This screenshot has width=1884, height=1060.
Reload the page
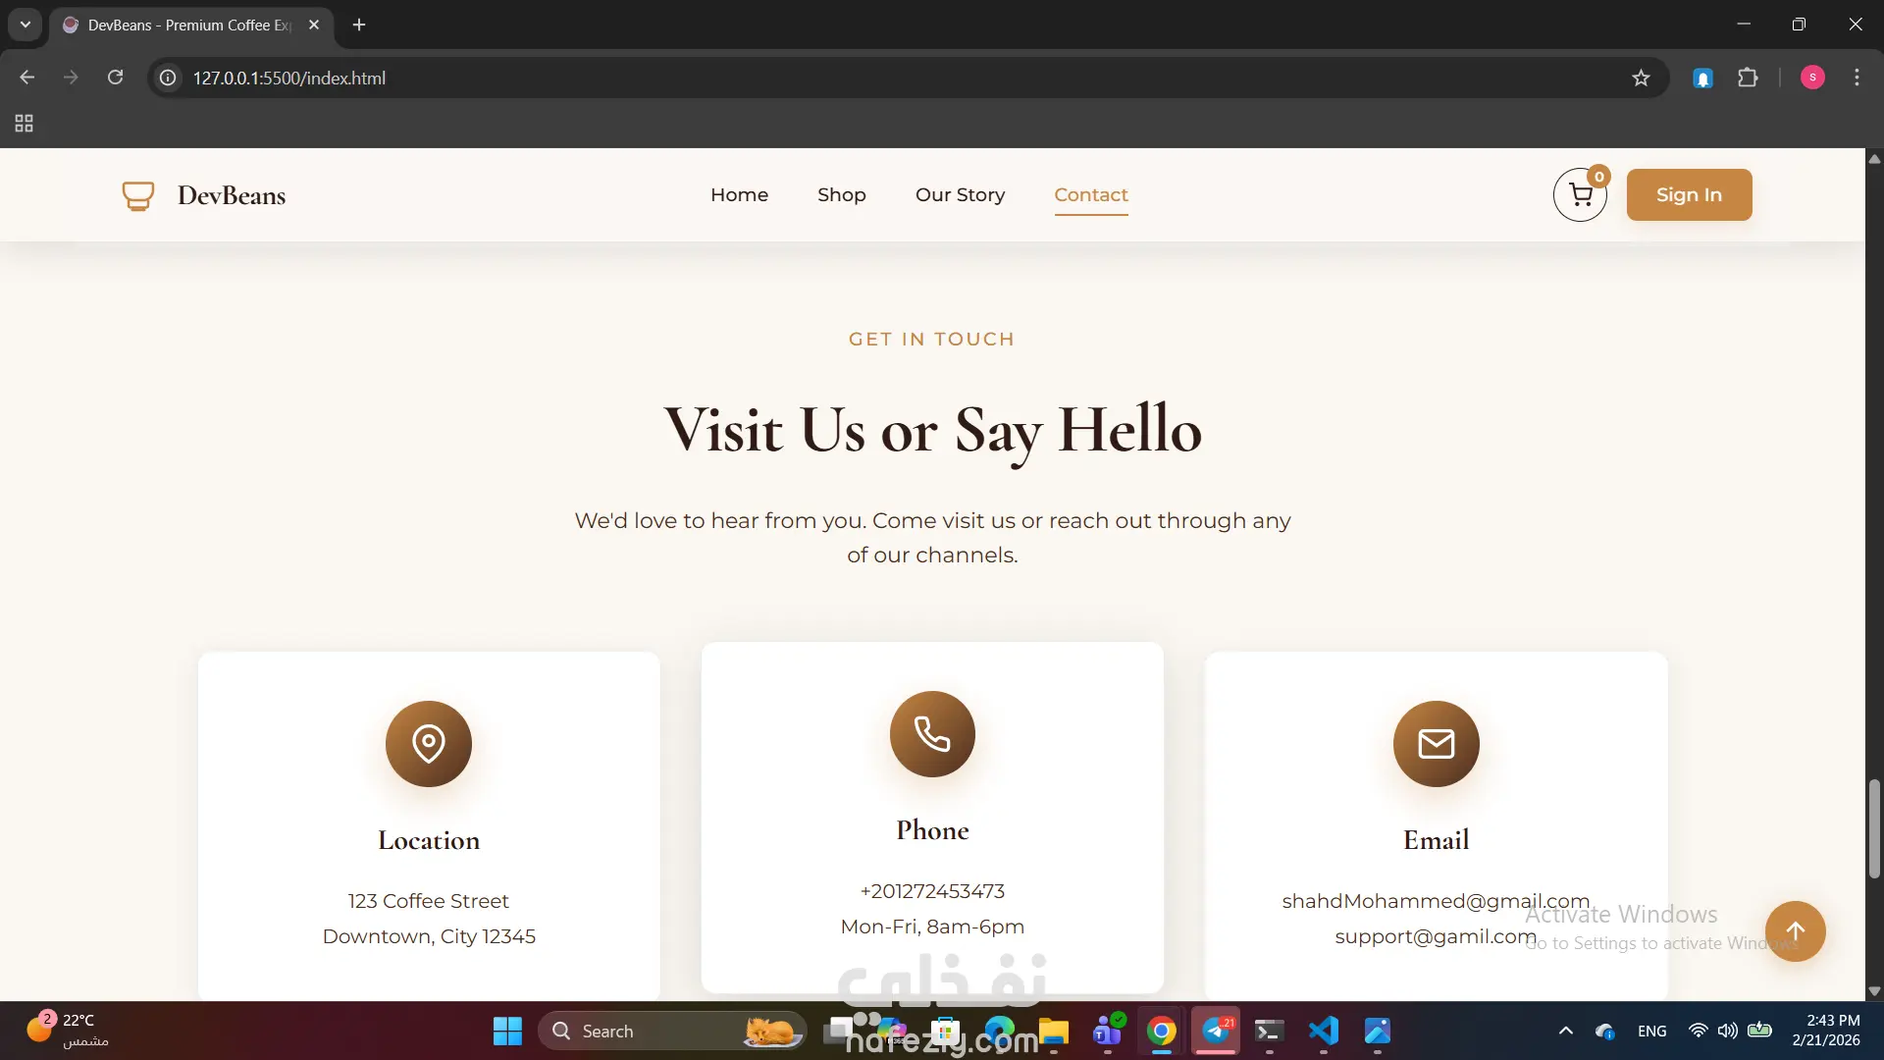[x=115, y=78]
